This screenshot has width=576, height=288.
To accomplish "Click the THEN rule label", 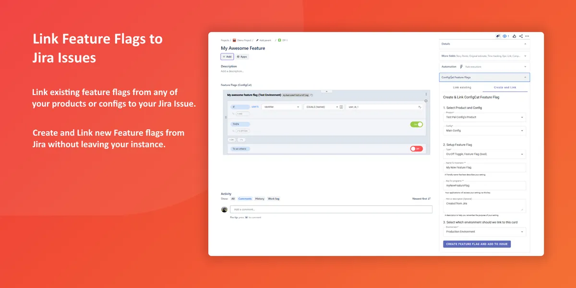I will 240,124.
